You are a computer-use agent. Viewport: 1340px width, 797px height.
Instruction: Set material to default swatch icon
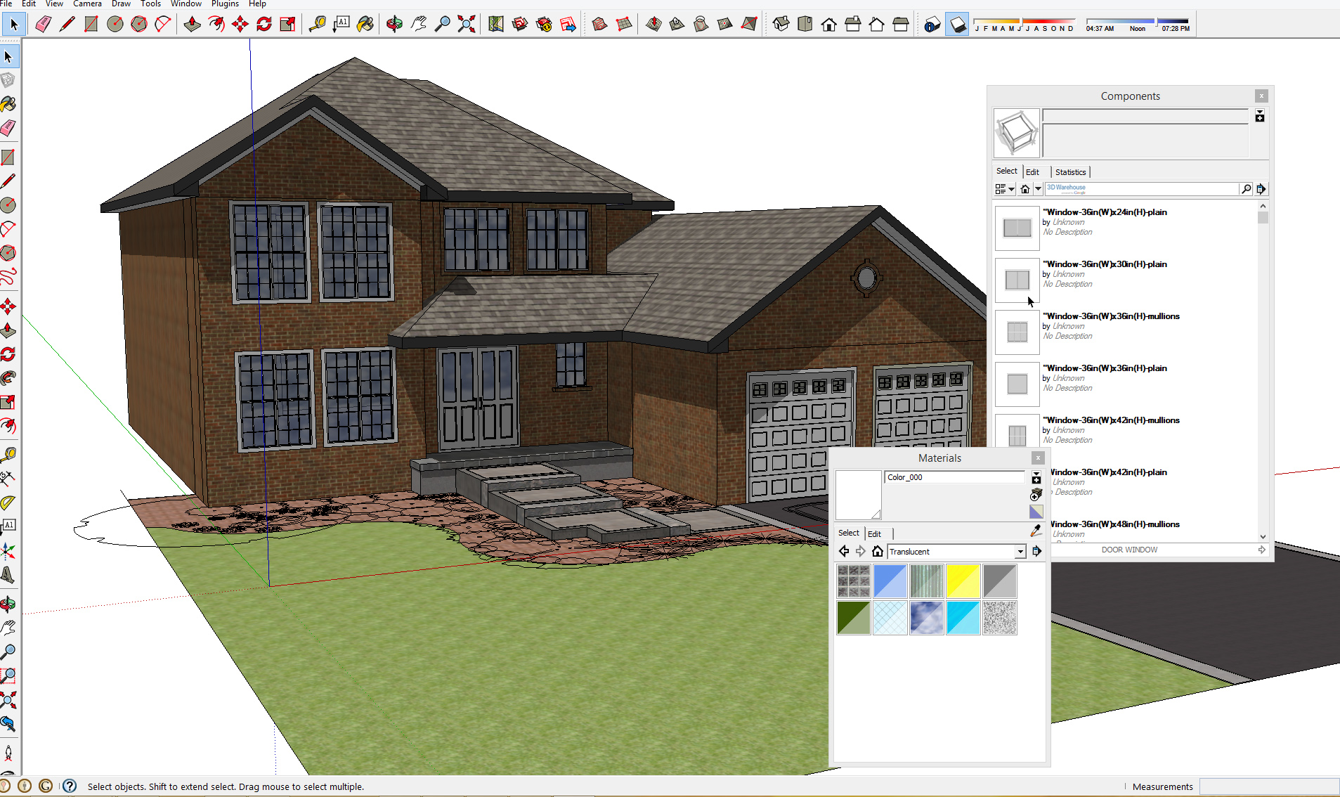[1036, 512]
